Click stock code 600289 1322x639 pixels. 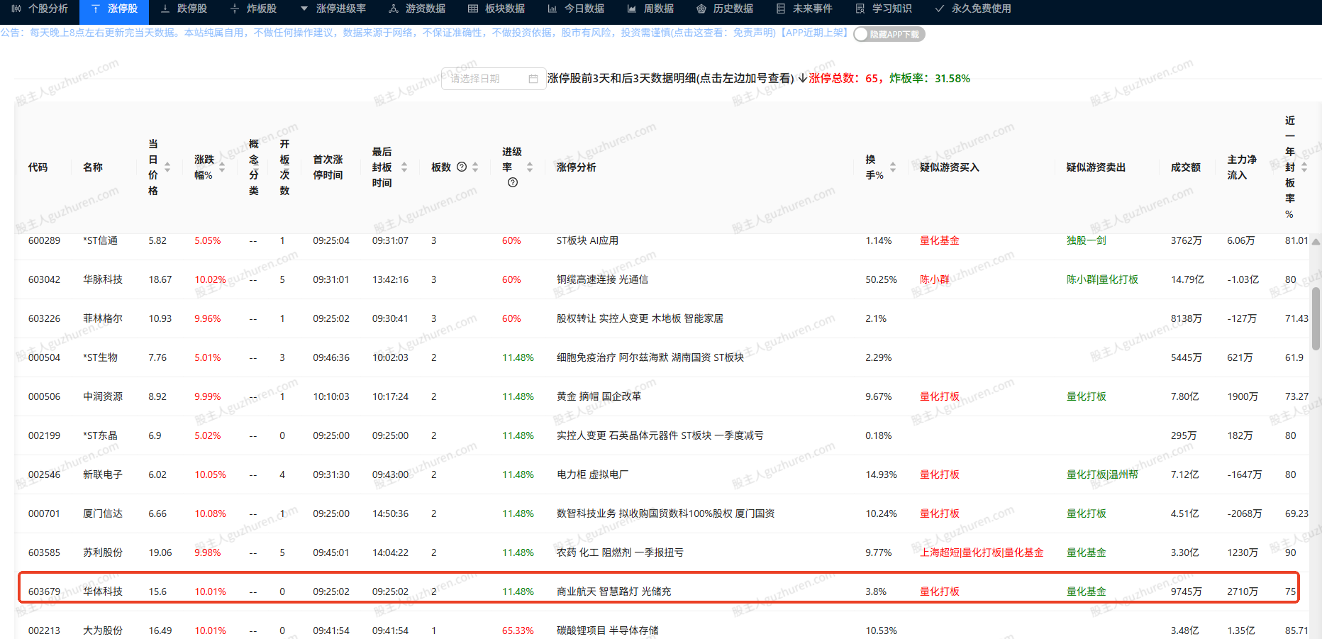[44, 240]
